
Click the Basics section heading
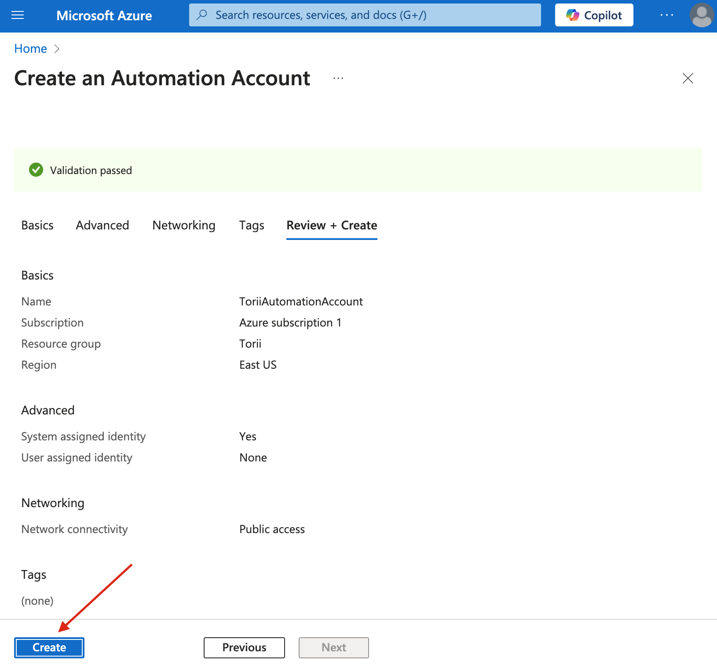[x=37, y=275]
